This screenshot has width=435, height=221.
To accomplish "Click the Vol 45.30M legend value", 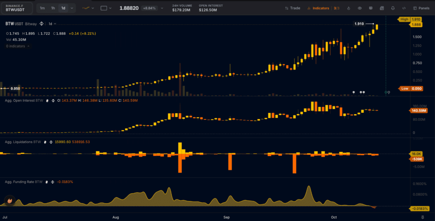I will coord(16,39).
